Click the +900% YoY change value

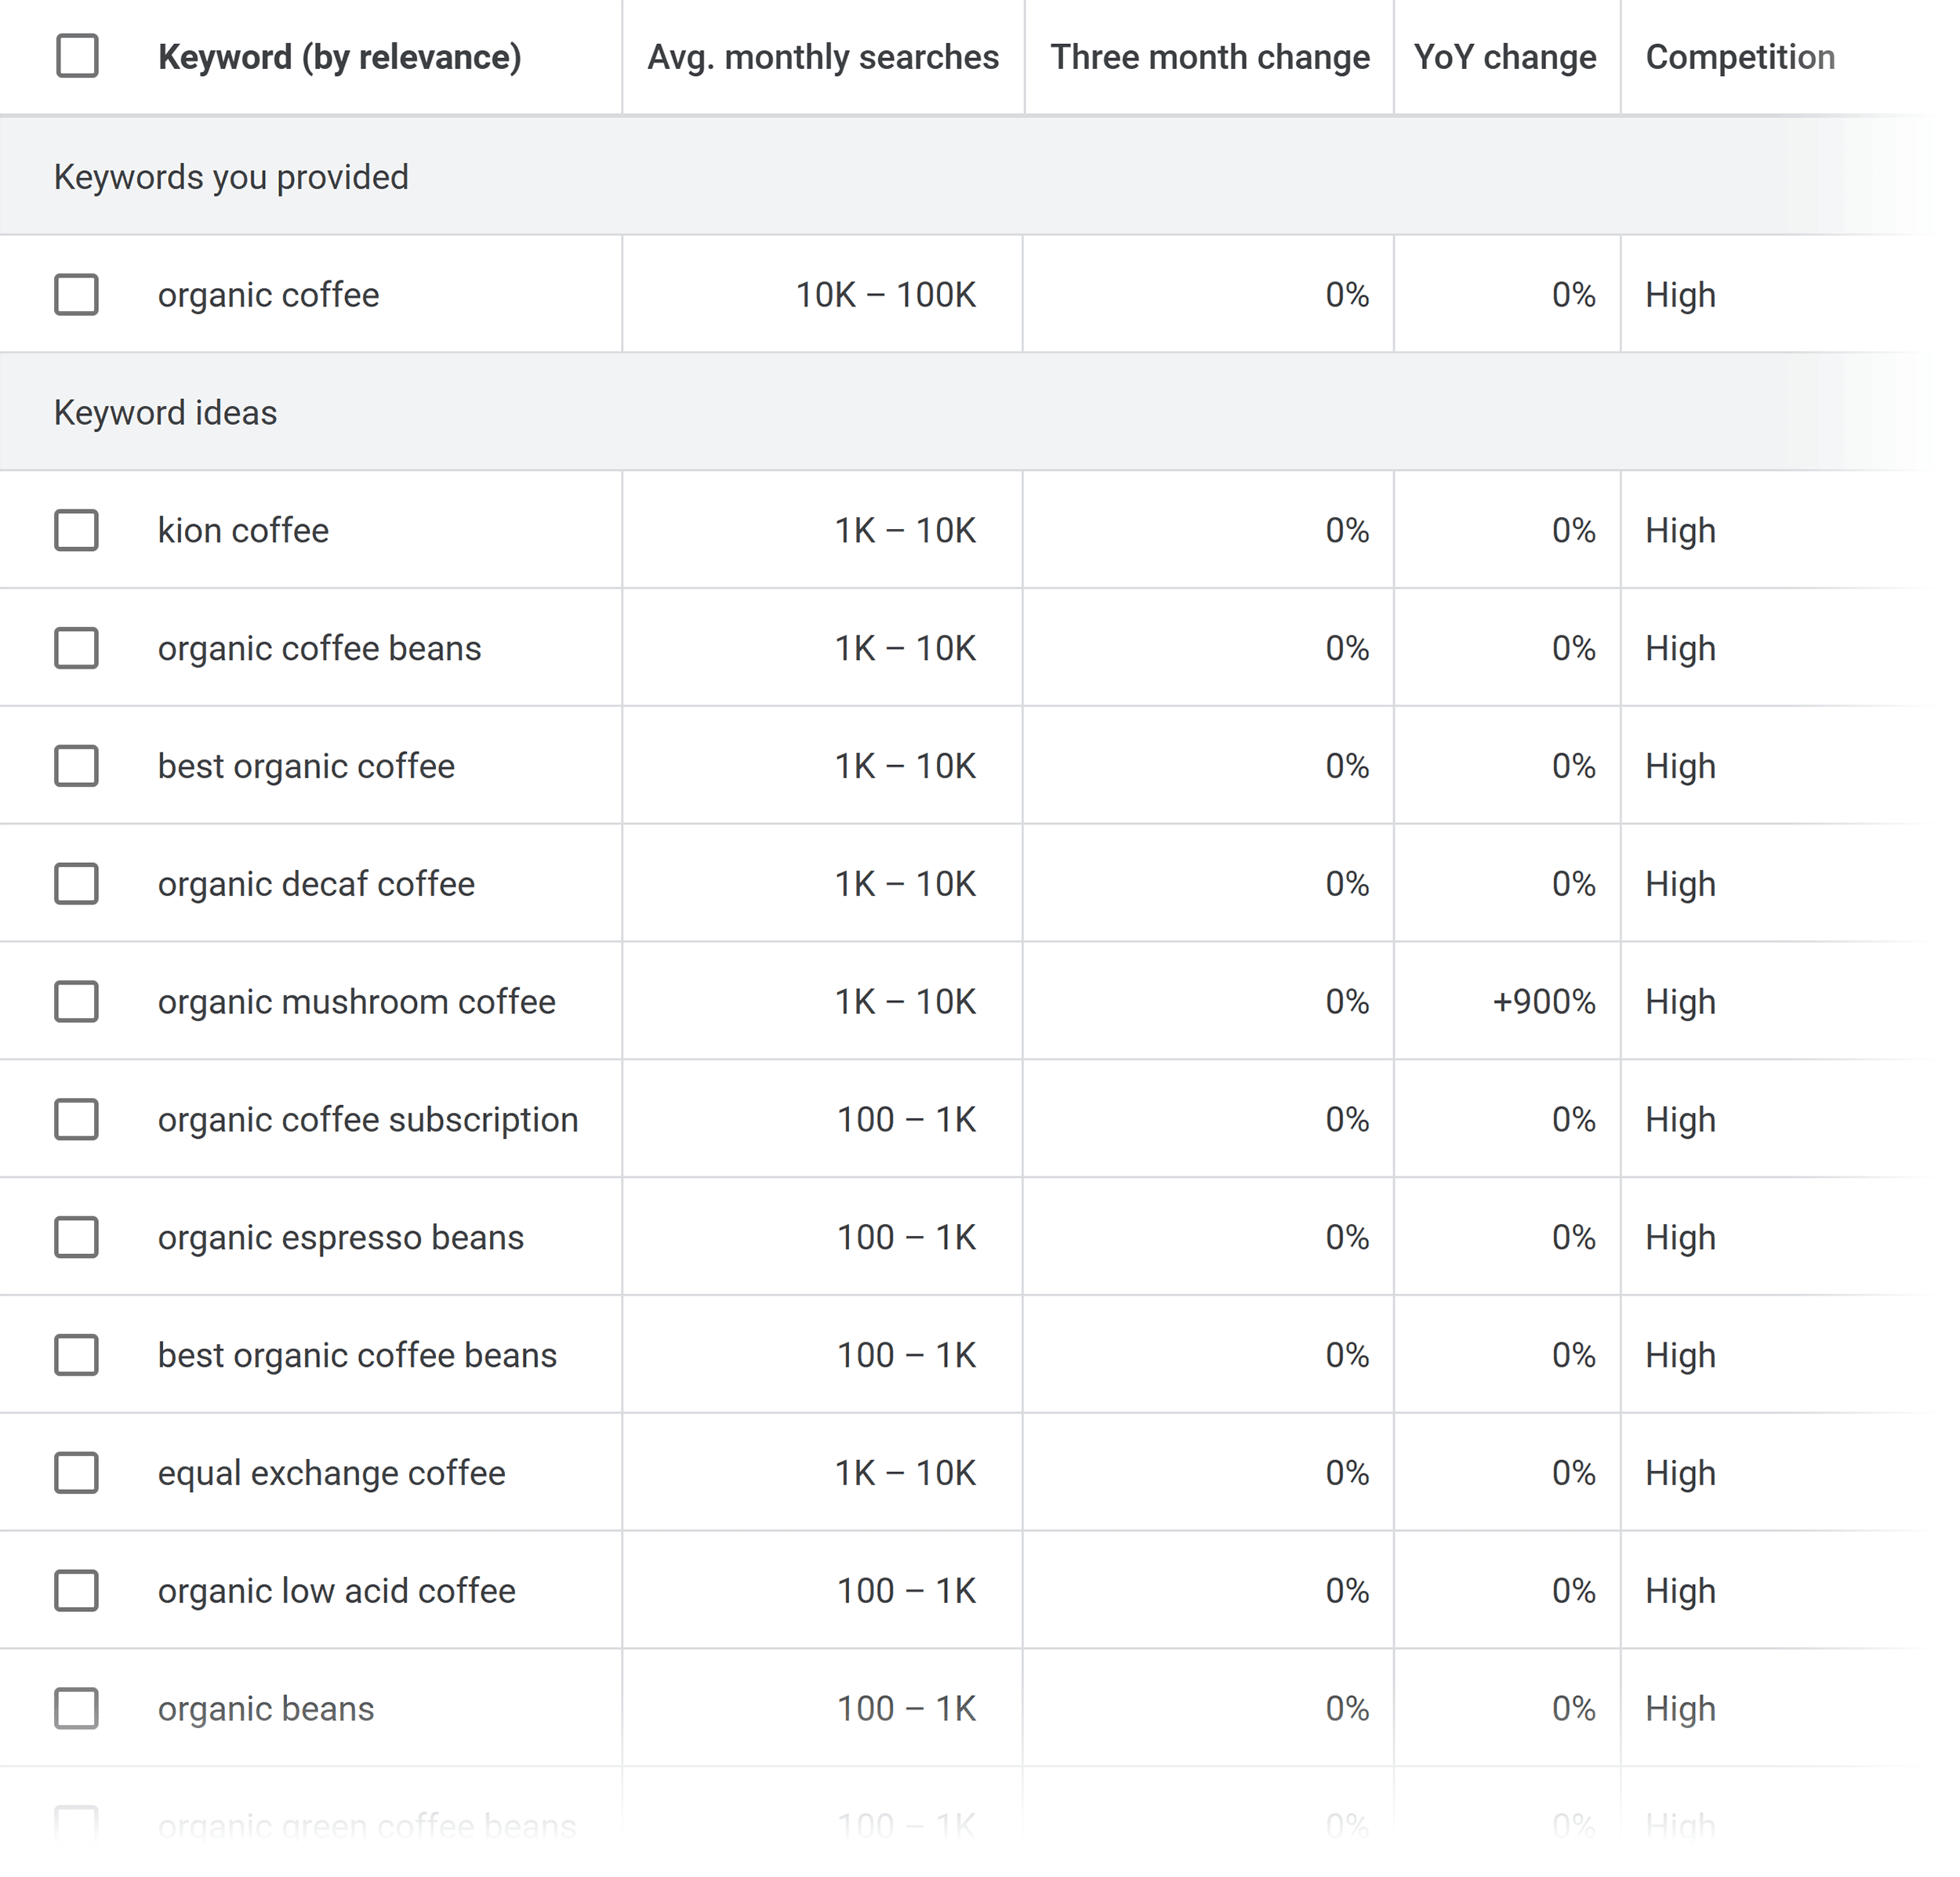1543,1002
